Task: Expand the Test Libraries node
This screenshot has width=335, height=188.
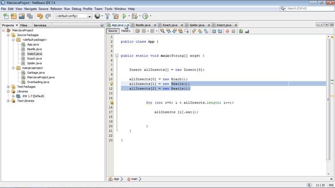Action: (x=8, y=101)
